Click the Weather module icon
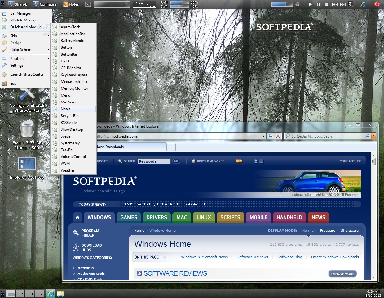 (x=55, y=170)
